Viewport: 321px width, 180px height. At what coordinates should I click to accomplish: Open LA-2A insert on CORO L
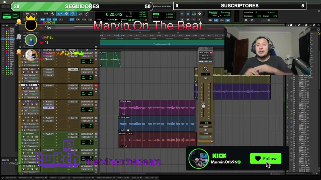pyautogui.click(x=49, y=108)
